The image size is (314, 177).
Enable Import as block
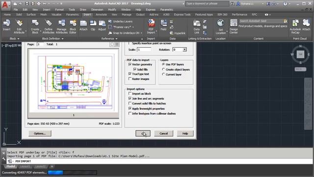click(x=130, y=93)
